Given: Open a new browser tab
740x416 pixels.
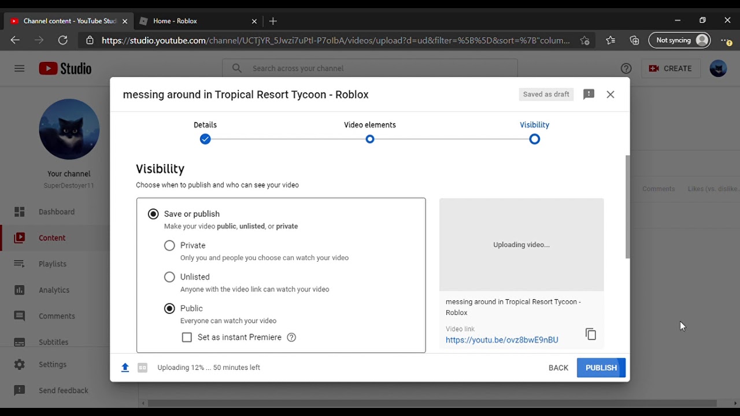Looking at the screenshot, I should 273,21.
